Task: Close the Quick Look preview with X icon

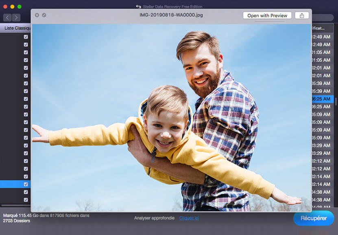Action: click(x=37, y=15)
